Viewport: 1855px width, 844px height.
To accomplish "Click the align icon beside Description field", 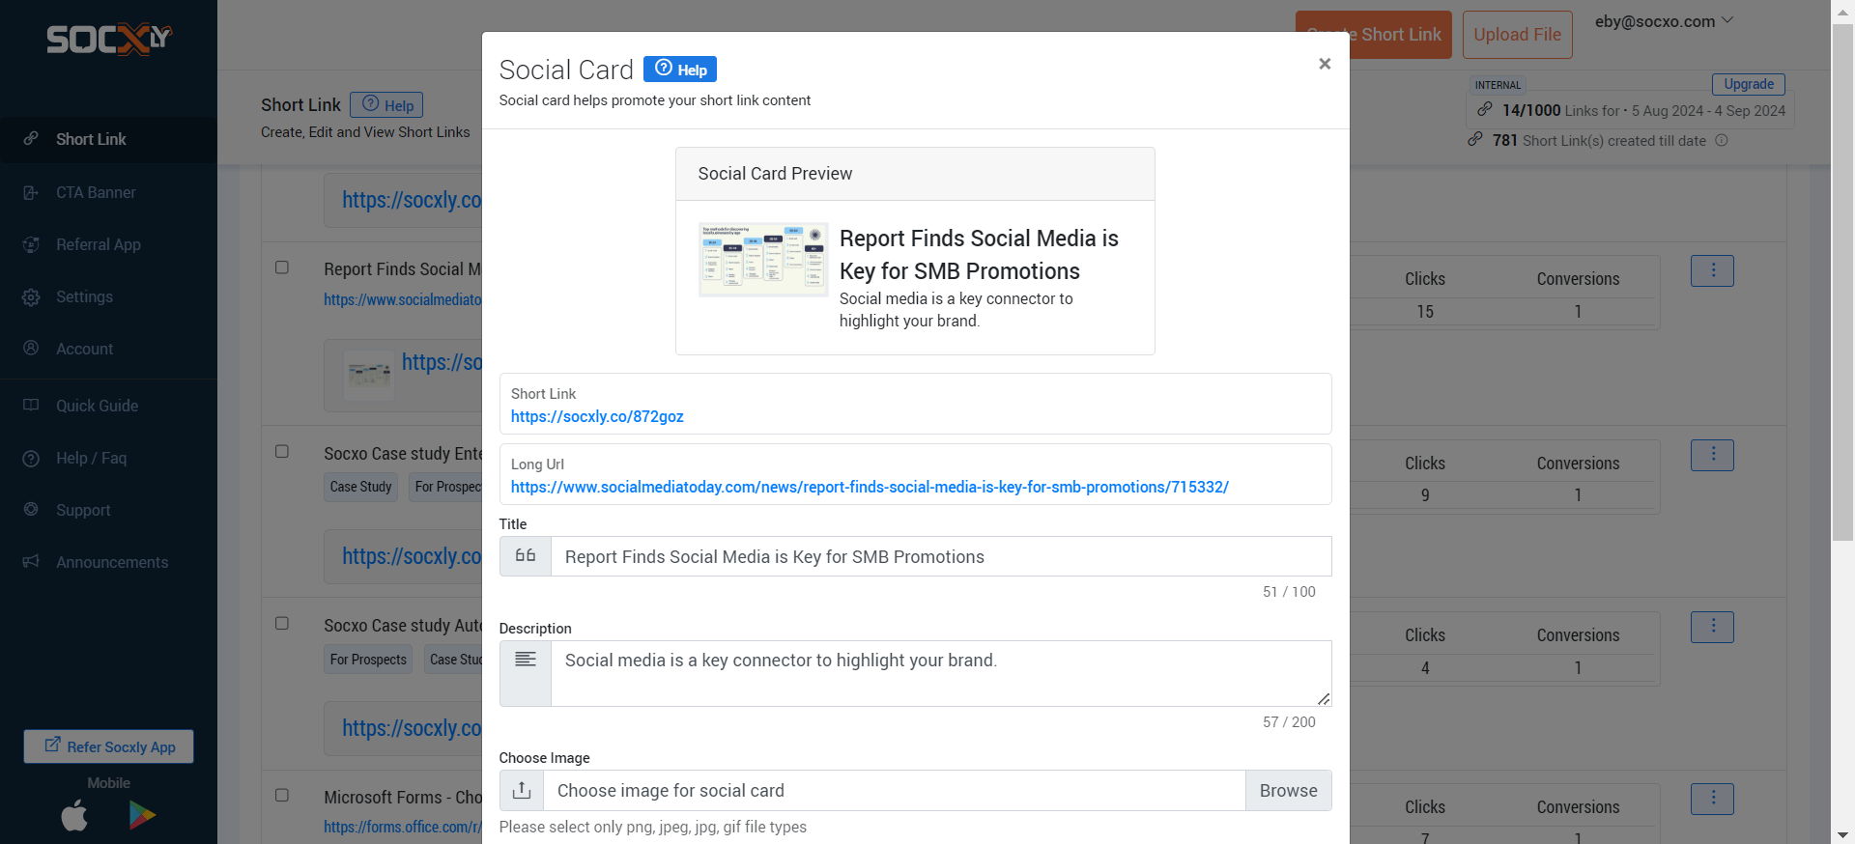I will click(x=525, y=660).
